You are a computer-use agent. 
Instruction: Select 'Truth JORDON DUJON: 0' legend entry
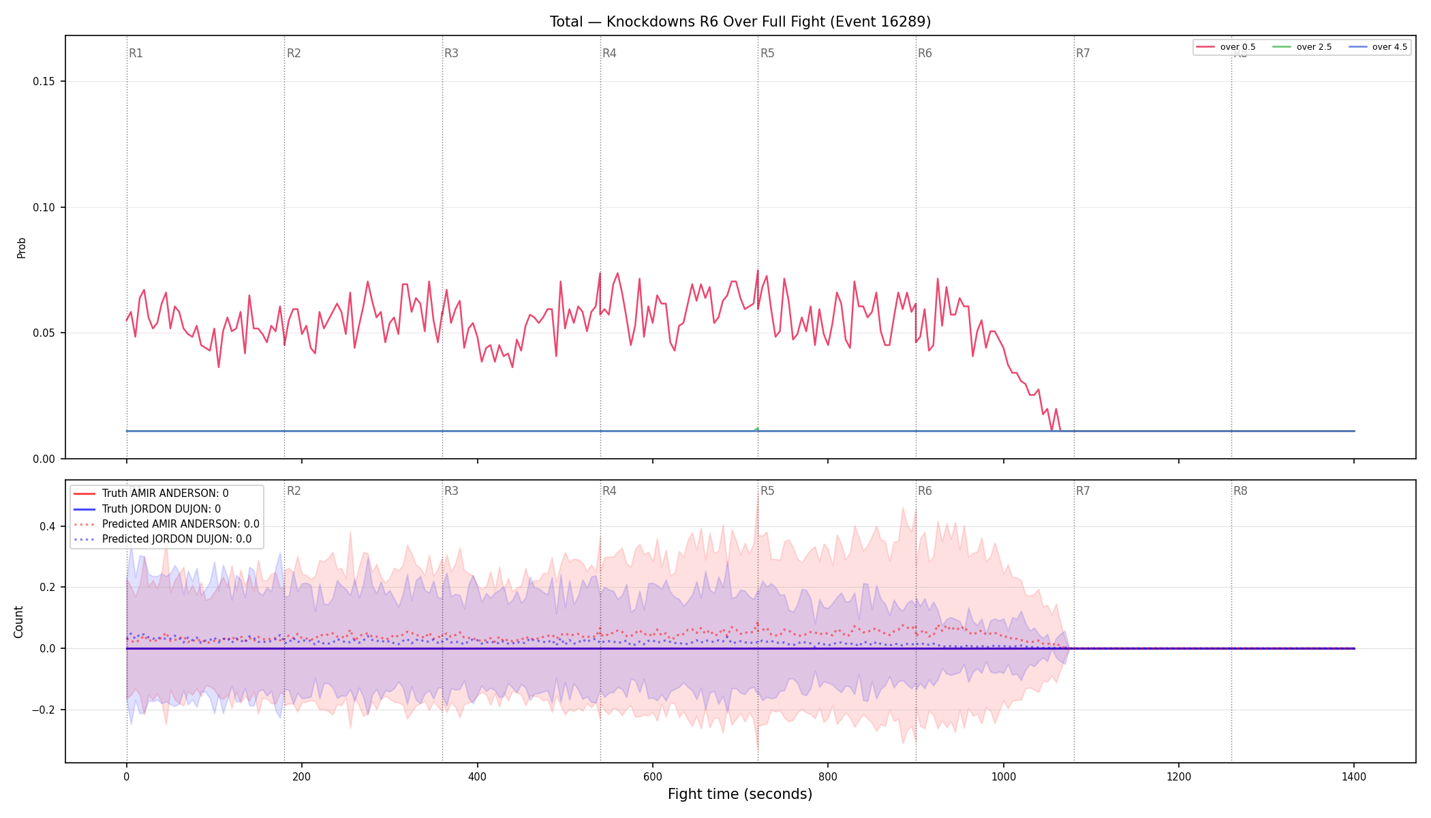pyautogui.click(x=147, y=509)
